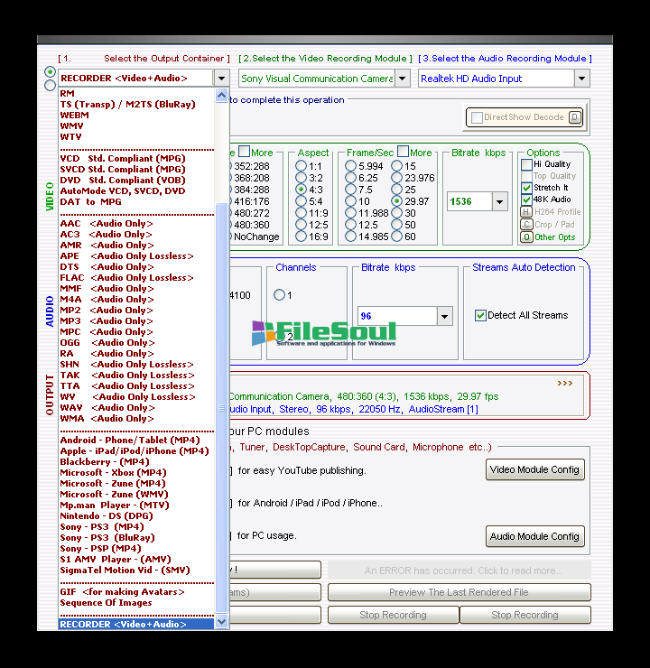Choose 25 frames per second
Image resolution: width=650 pixels, height=668 pixels.
(397, 190)
